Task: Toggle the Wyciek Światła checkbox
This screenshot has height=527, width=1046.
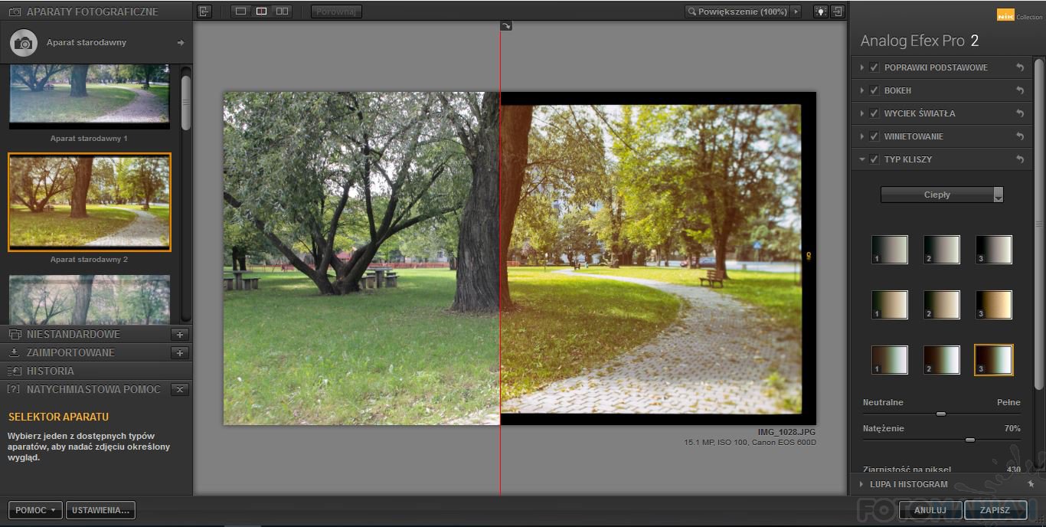Action: [874, 113]
